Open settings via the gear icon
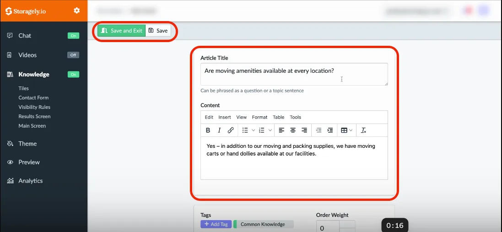The height and width of the screenshot is (232, 502). coord(77,11)
